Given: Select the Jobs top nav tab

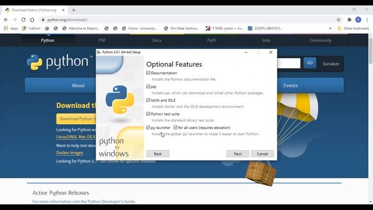Looking at the screenshot, I should tap(266, 40).
